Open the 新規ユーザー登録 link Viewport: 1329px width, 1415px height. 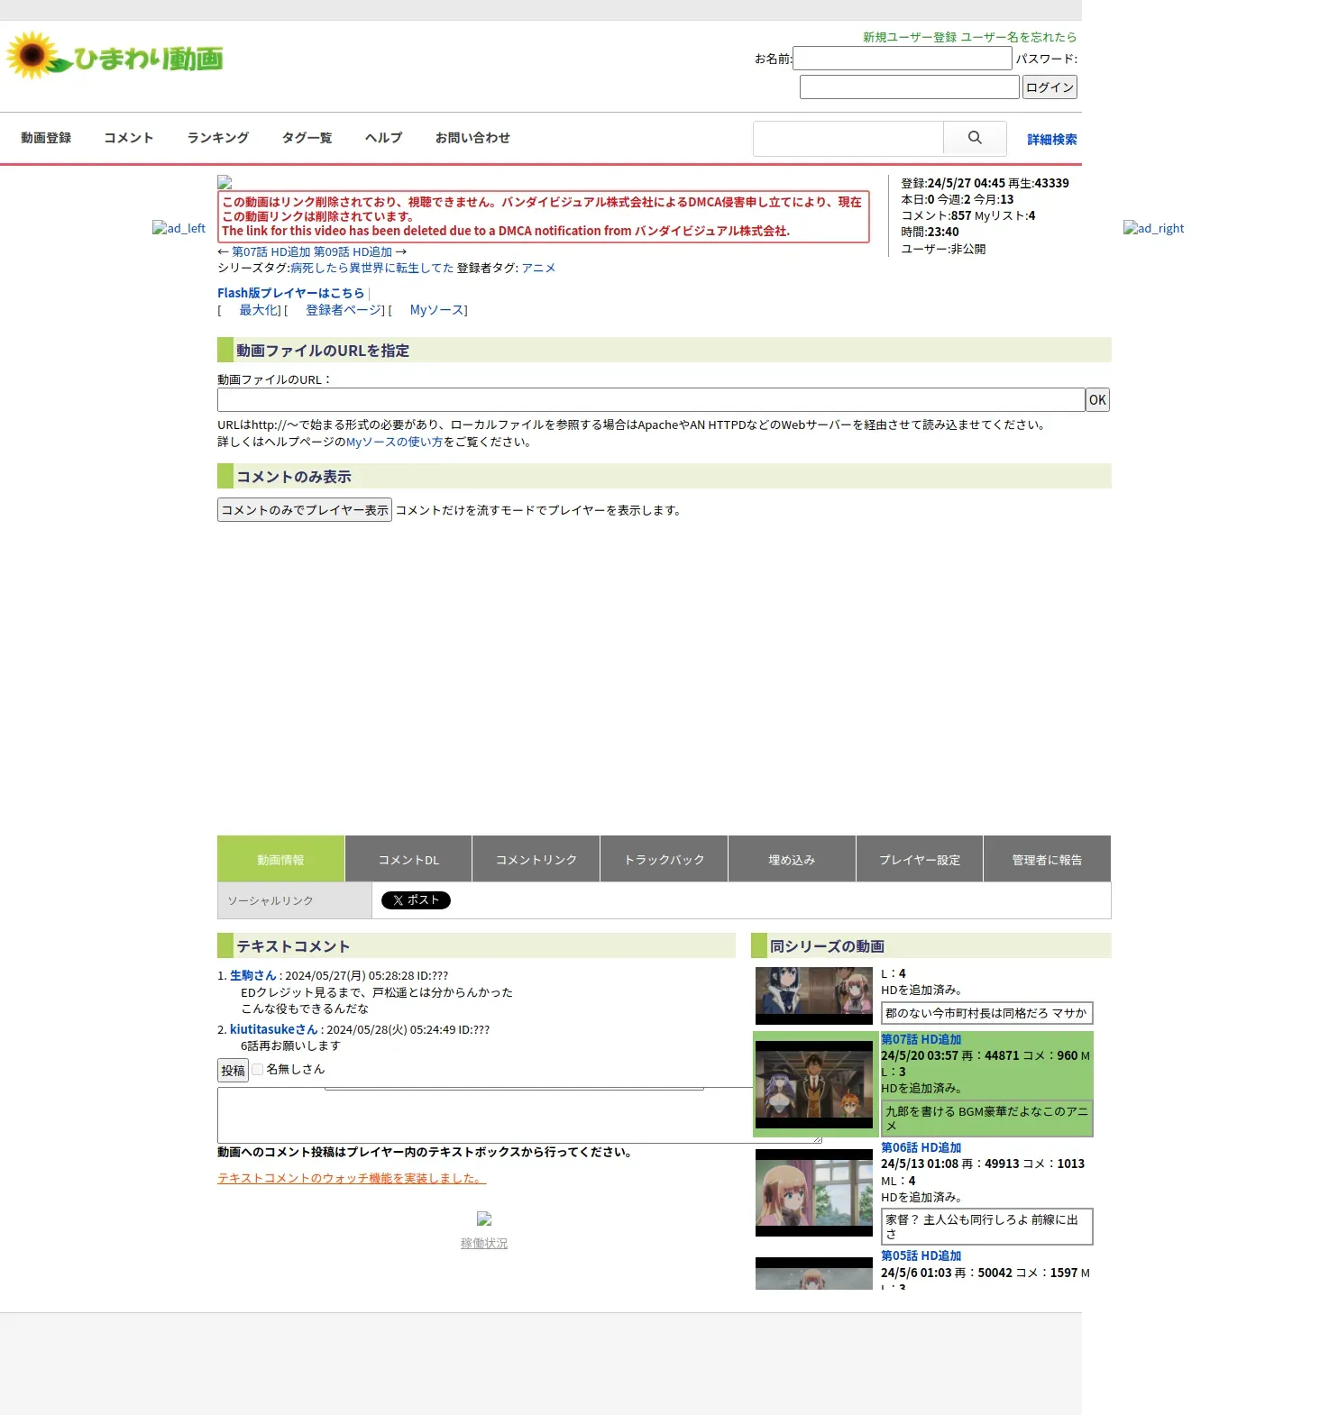click(x=910, y=37)
